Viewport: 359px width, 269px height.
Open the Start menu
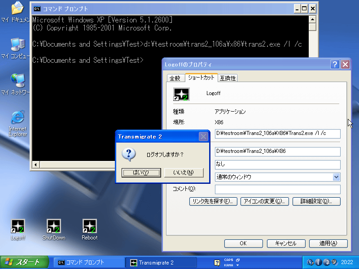click(x=24, y=262)
